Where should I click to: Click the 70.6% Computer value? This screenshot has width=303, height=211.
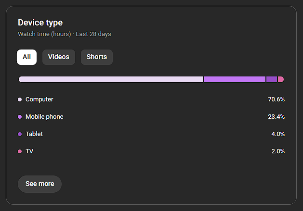[276, 99]
